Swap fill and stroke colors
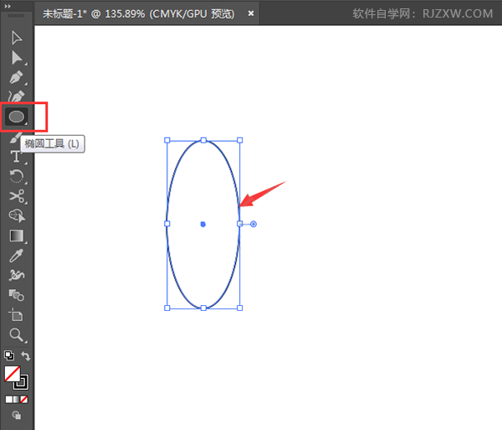Image resolution: width=502 pixels, height=430 pixels. tap(26, 355)
